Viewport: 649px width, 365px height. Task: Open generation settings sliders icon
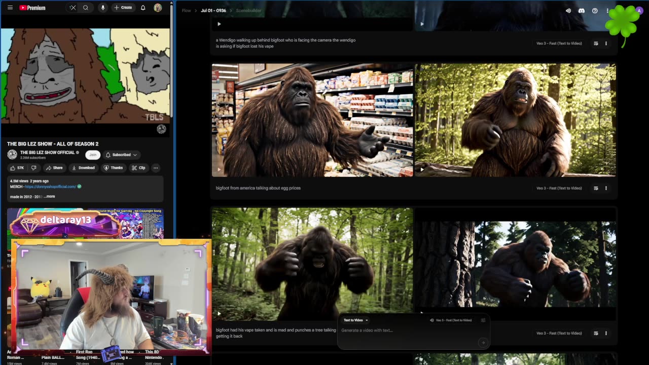[x=483, y=320]
